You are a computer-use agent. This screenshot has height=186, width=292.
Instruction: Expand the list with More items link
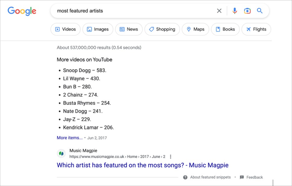tap(69, 138)
